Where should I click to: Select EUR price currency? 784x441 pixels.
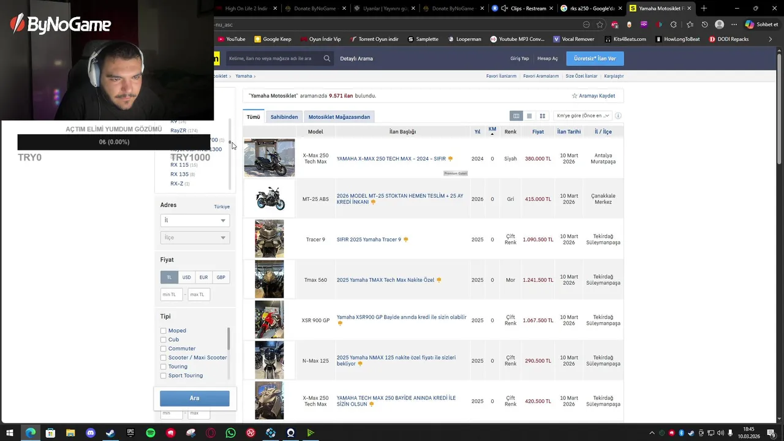[x=203, y=277]
